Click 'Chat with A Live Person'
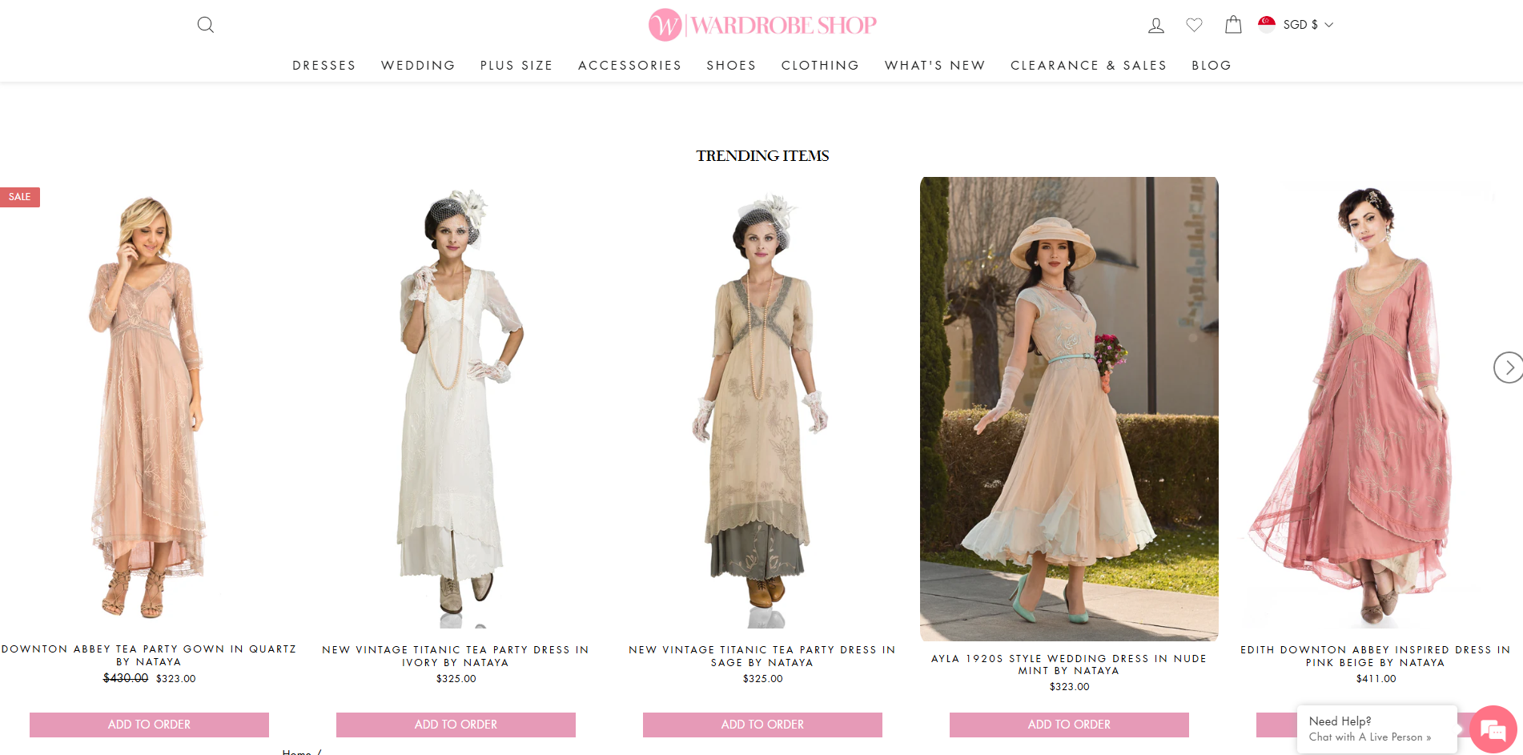Image resolution: width=1523 pixels, height=755 pixels. point(1369,737)
